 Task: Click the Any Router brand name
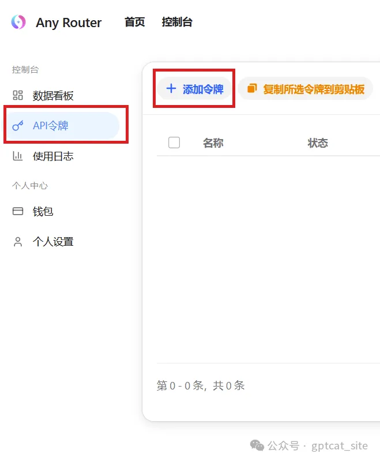pos(69,23)
